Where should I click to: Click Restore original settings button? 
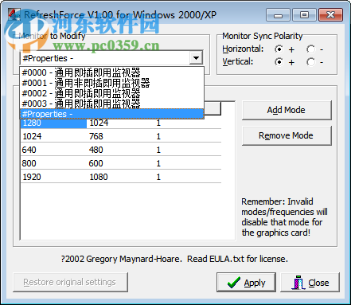(70, 282)
